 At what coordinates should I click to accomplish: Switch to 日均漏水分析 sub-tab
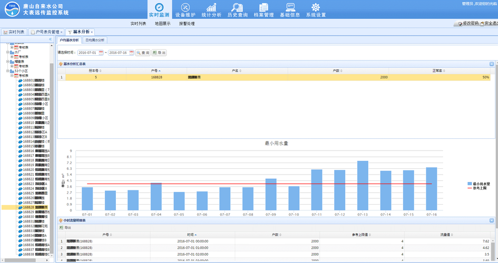95,41
